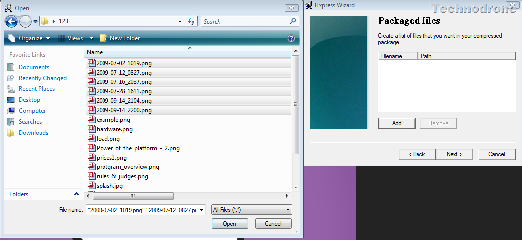Screen dimensions: 522x240
Task: Click Next > in IExpress Wizard
Action: pos(454,154)
